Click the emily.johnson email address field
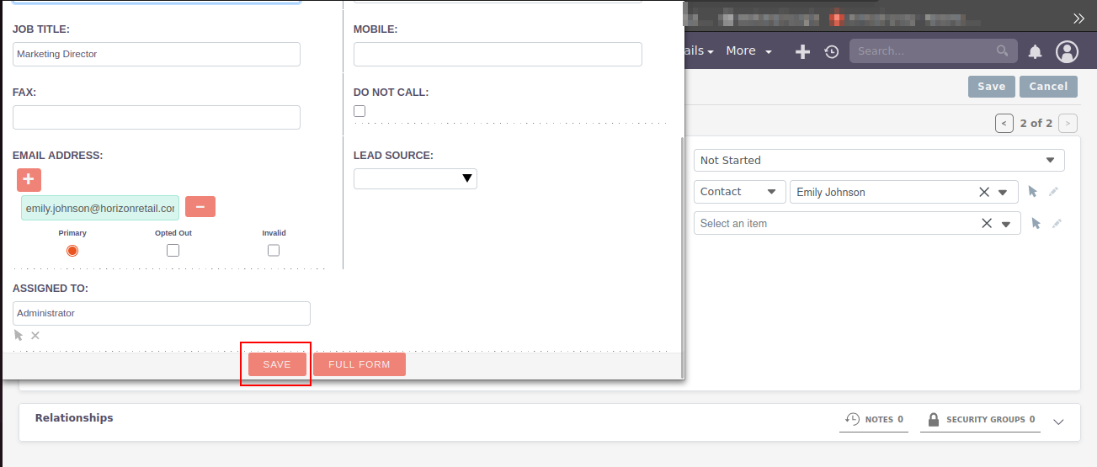This screenshot has width=1097, height=467. click(x=100, y=208)
